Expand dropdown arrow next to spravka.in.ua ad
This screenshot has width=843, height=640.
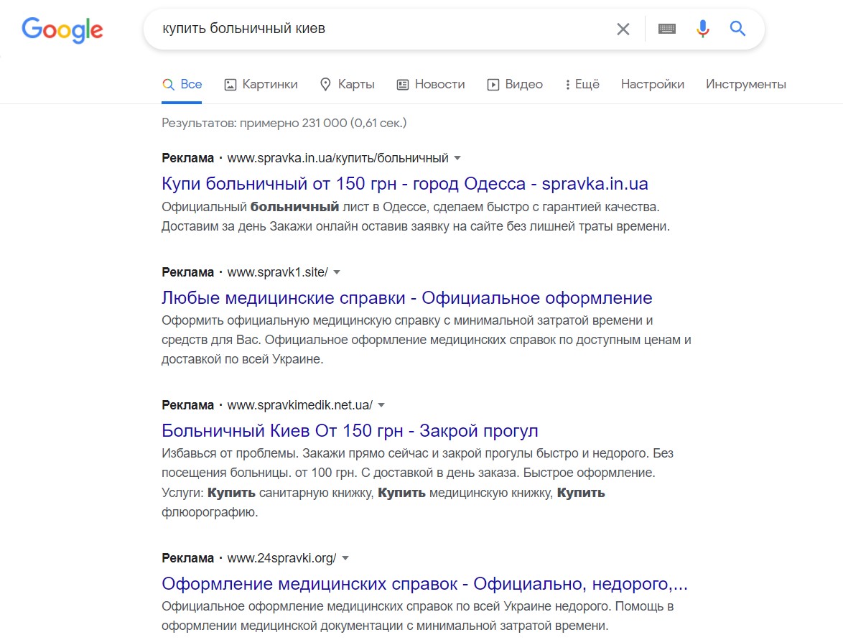pyautogui.click(x=458, y=158)
